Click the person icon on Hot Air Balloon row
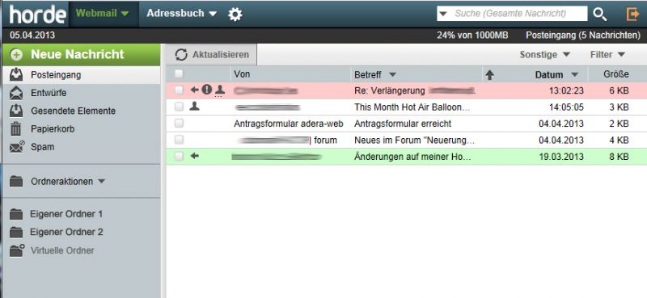 click(194, 107)
